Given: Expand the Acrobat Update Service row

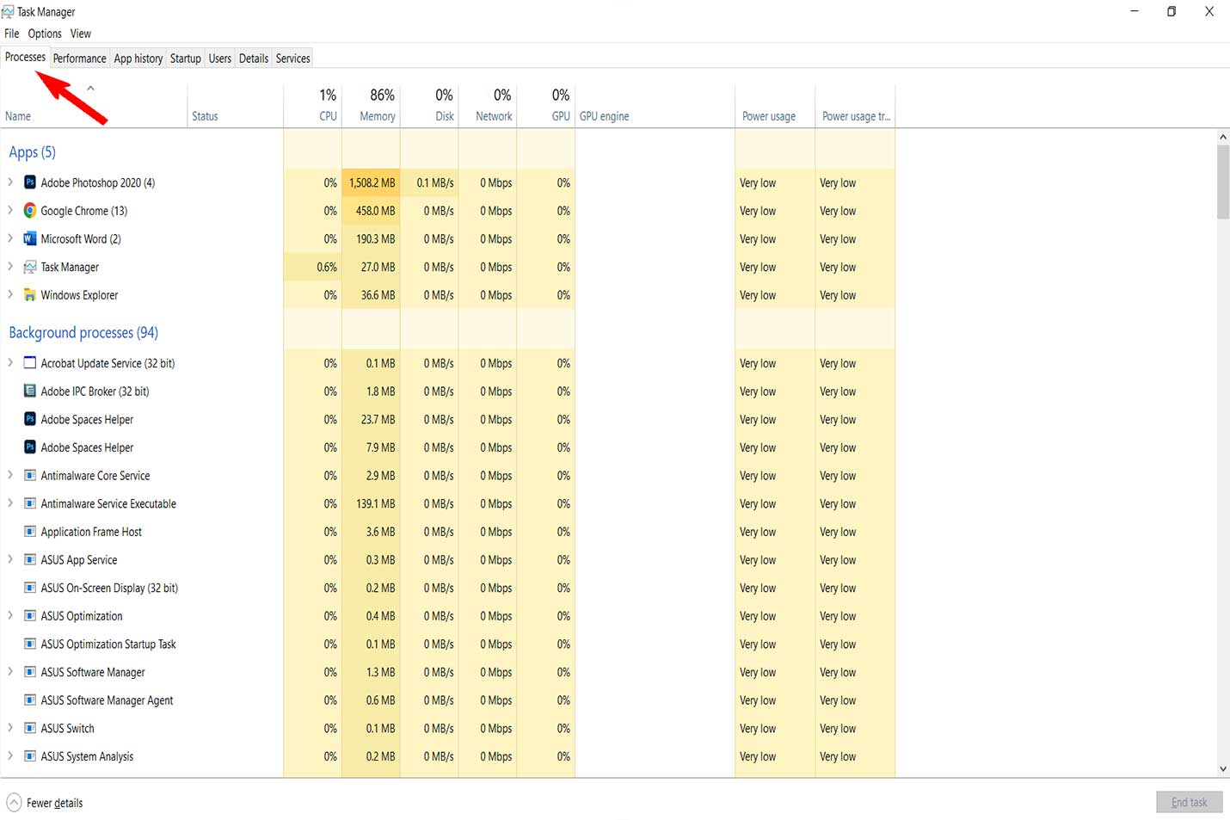Looking at the screenshot, I should point(10,363).
